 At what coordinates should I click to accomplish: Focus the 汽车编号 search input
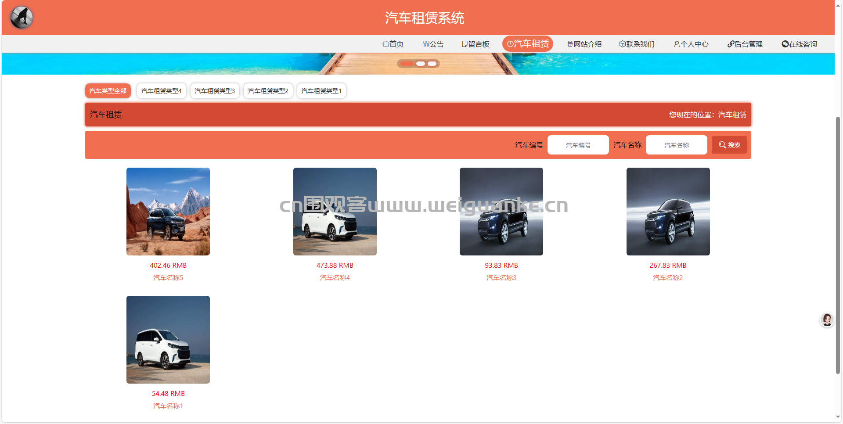[x=578, y=145]
